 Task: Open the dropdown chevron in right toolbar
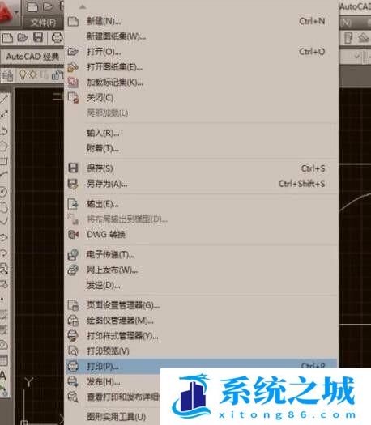click(357, 57)
